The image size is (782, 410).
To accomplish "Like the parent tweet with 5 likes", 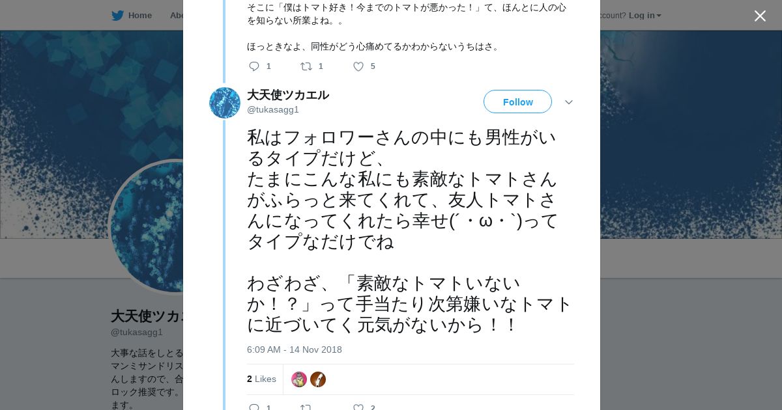I will tap(358, 66).
